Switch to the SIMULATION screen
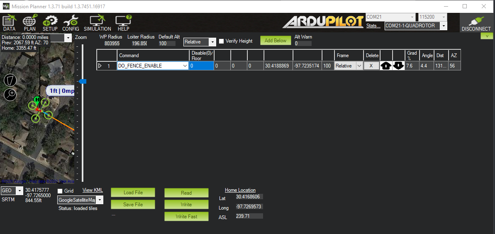Image resolution: width=495 pixels, height=234 pixels. pos(97,23)
